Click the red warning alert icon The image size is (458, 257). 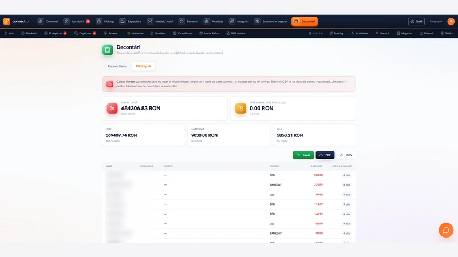pos(110,84)
